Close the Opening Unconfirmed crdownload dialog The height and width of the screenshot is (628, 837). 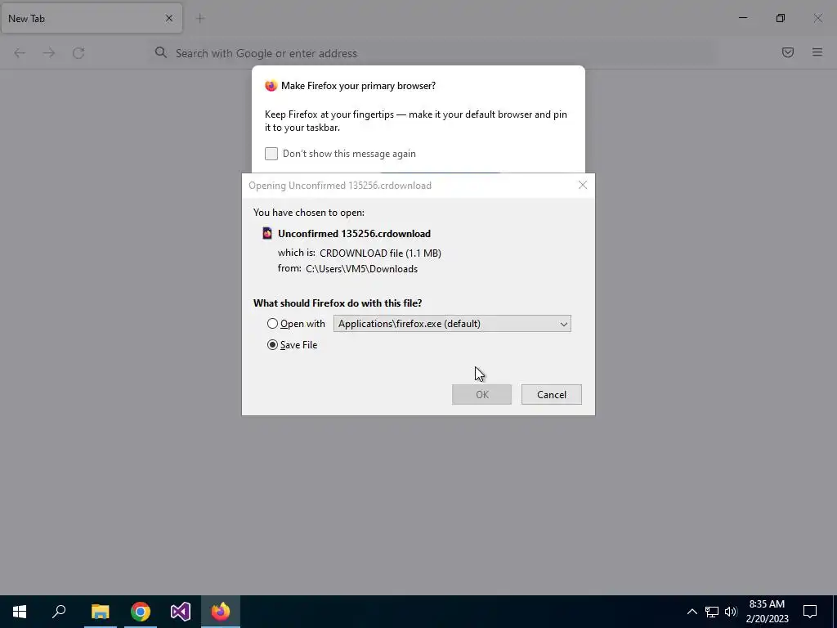coord(582,186)
